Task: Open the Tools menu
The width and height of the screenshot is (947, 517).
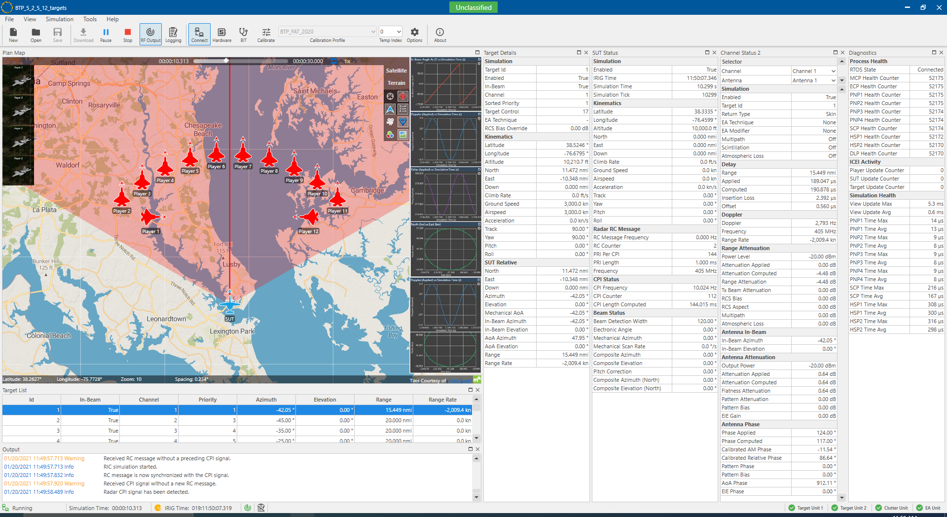Action: pos(90,19)
